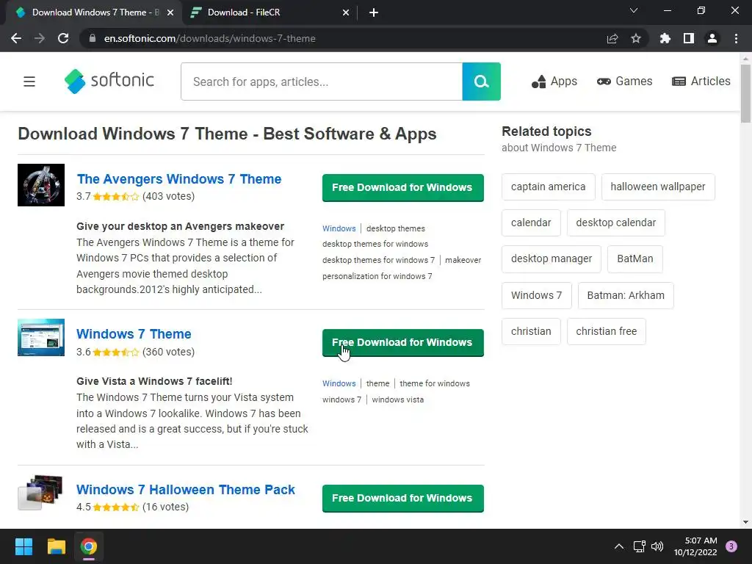
Task: Select BatMan related topic
Action: (635, 259)
